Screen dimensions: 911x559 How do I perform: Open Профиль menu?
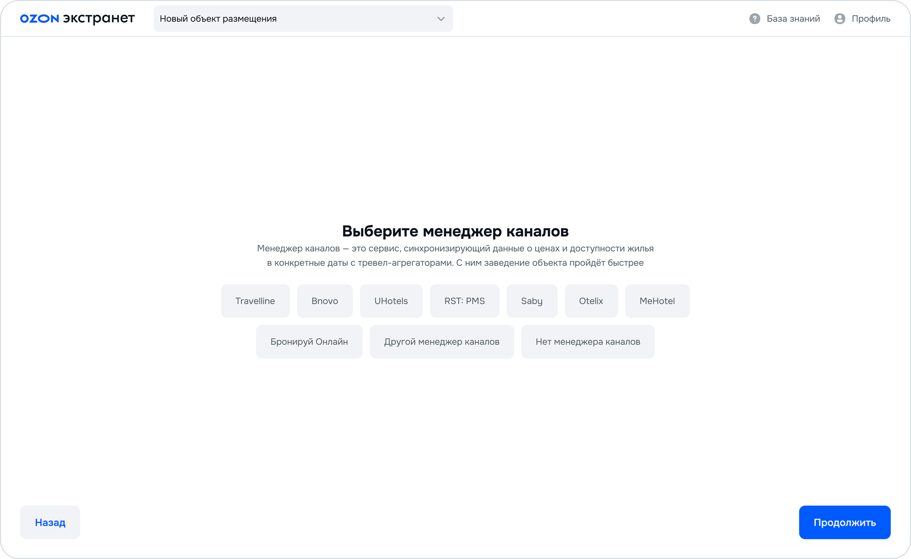(x=871, y=18)
